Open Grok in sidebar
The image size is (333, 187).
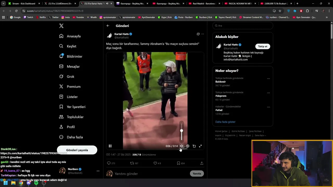pos(67,77)
